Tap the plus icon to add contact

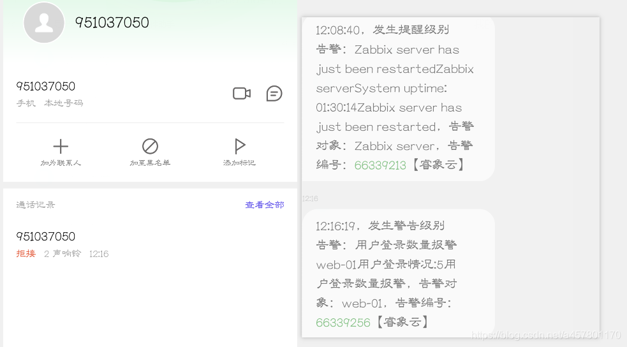61,146
